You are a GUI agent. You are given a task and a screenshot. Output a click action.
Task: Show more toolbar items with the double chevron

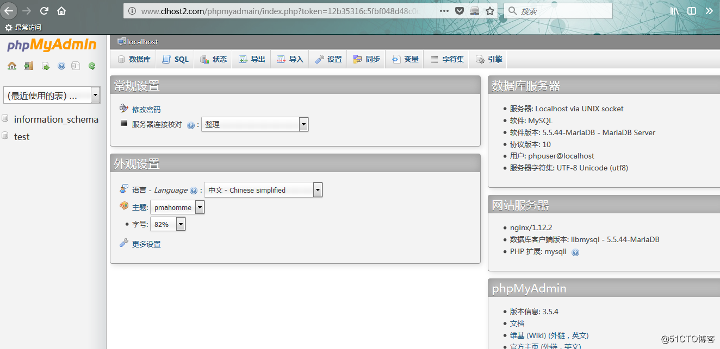(x=709, y=11)
